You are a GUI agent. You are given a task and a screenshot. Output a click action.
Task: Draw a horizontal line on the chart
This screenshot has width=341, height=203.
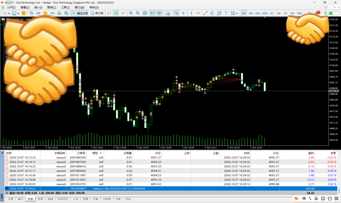coord(198,13)
